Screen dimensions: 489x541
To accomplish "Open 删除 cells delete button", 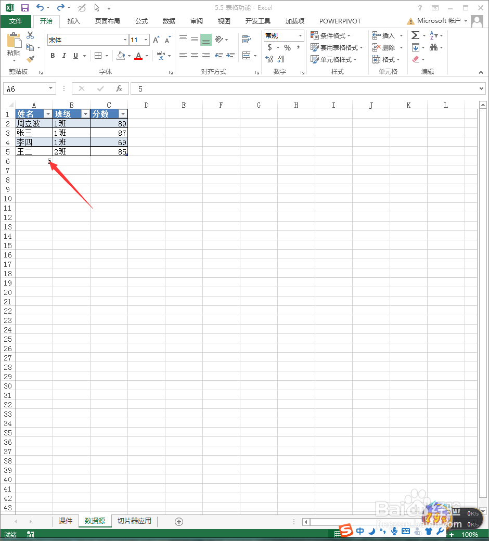I will (x=388, y=48).
